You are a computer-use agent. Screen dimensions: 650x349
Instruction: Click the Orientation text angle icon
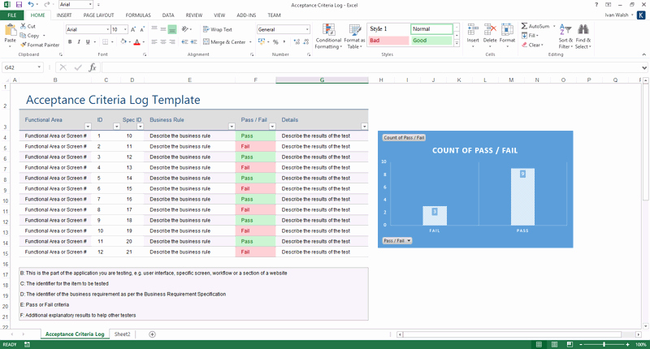(185, 29)
